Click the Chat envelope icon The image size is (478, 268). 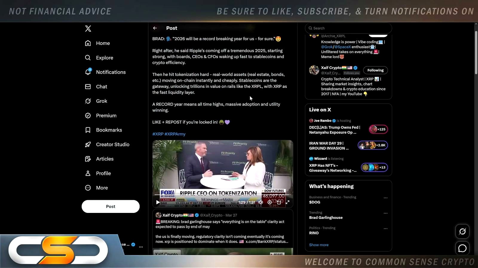88,87
